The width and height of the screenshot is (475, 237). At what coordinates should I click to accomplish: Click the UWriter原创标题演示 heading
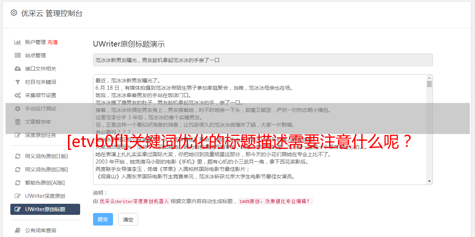[129, 44]
